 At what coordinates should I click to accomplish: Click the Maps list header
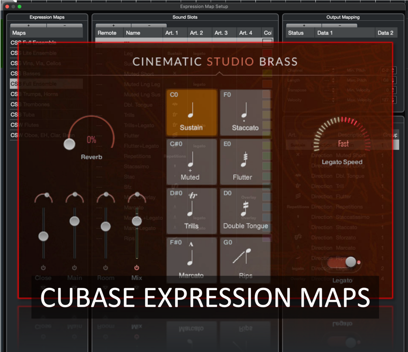point(46,33)
